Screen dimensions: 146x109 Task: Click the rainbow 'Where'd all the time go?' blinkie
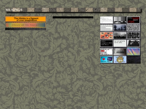click(26, 25)
